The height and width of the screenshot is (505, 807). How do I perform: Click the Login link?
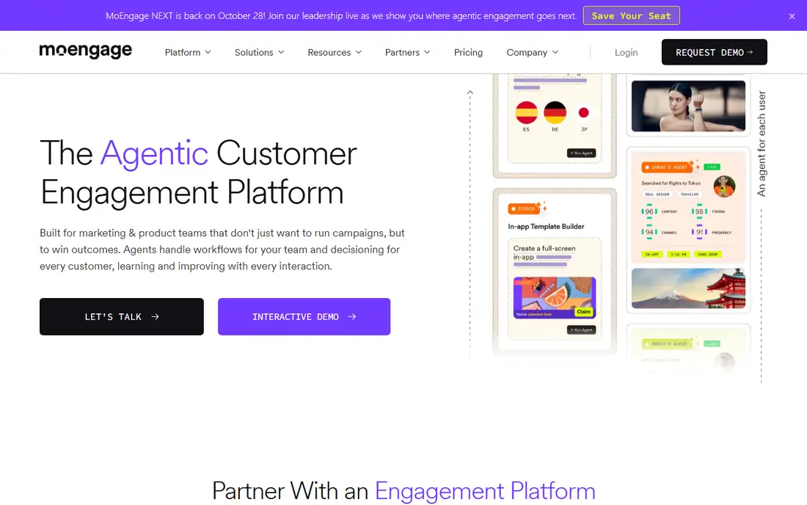coord(626,52)
